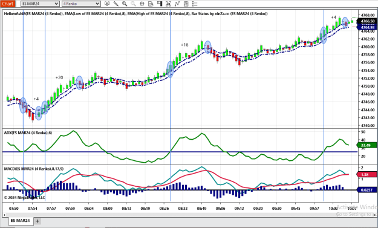
Task: Select the drawing tools pencil icon
Action: [x=116, y=4]
